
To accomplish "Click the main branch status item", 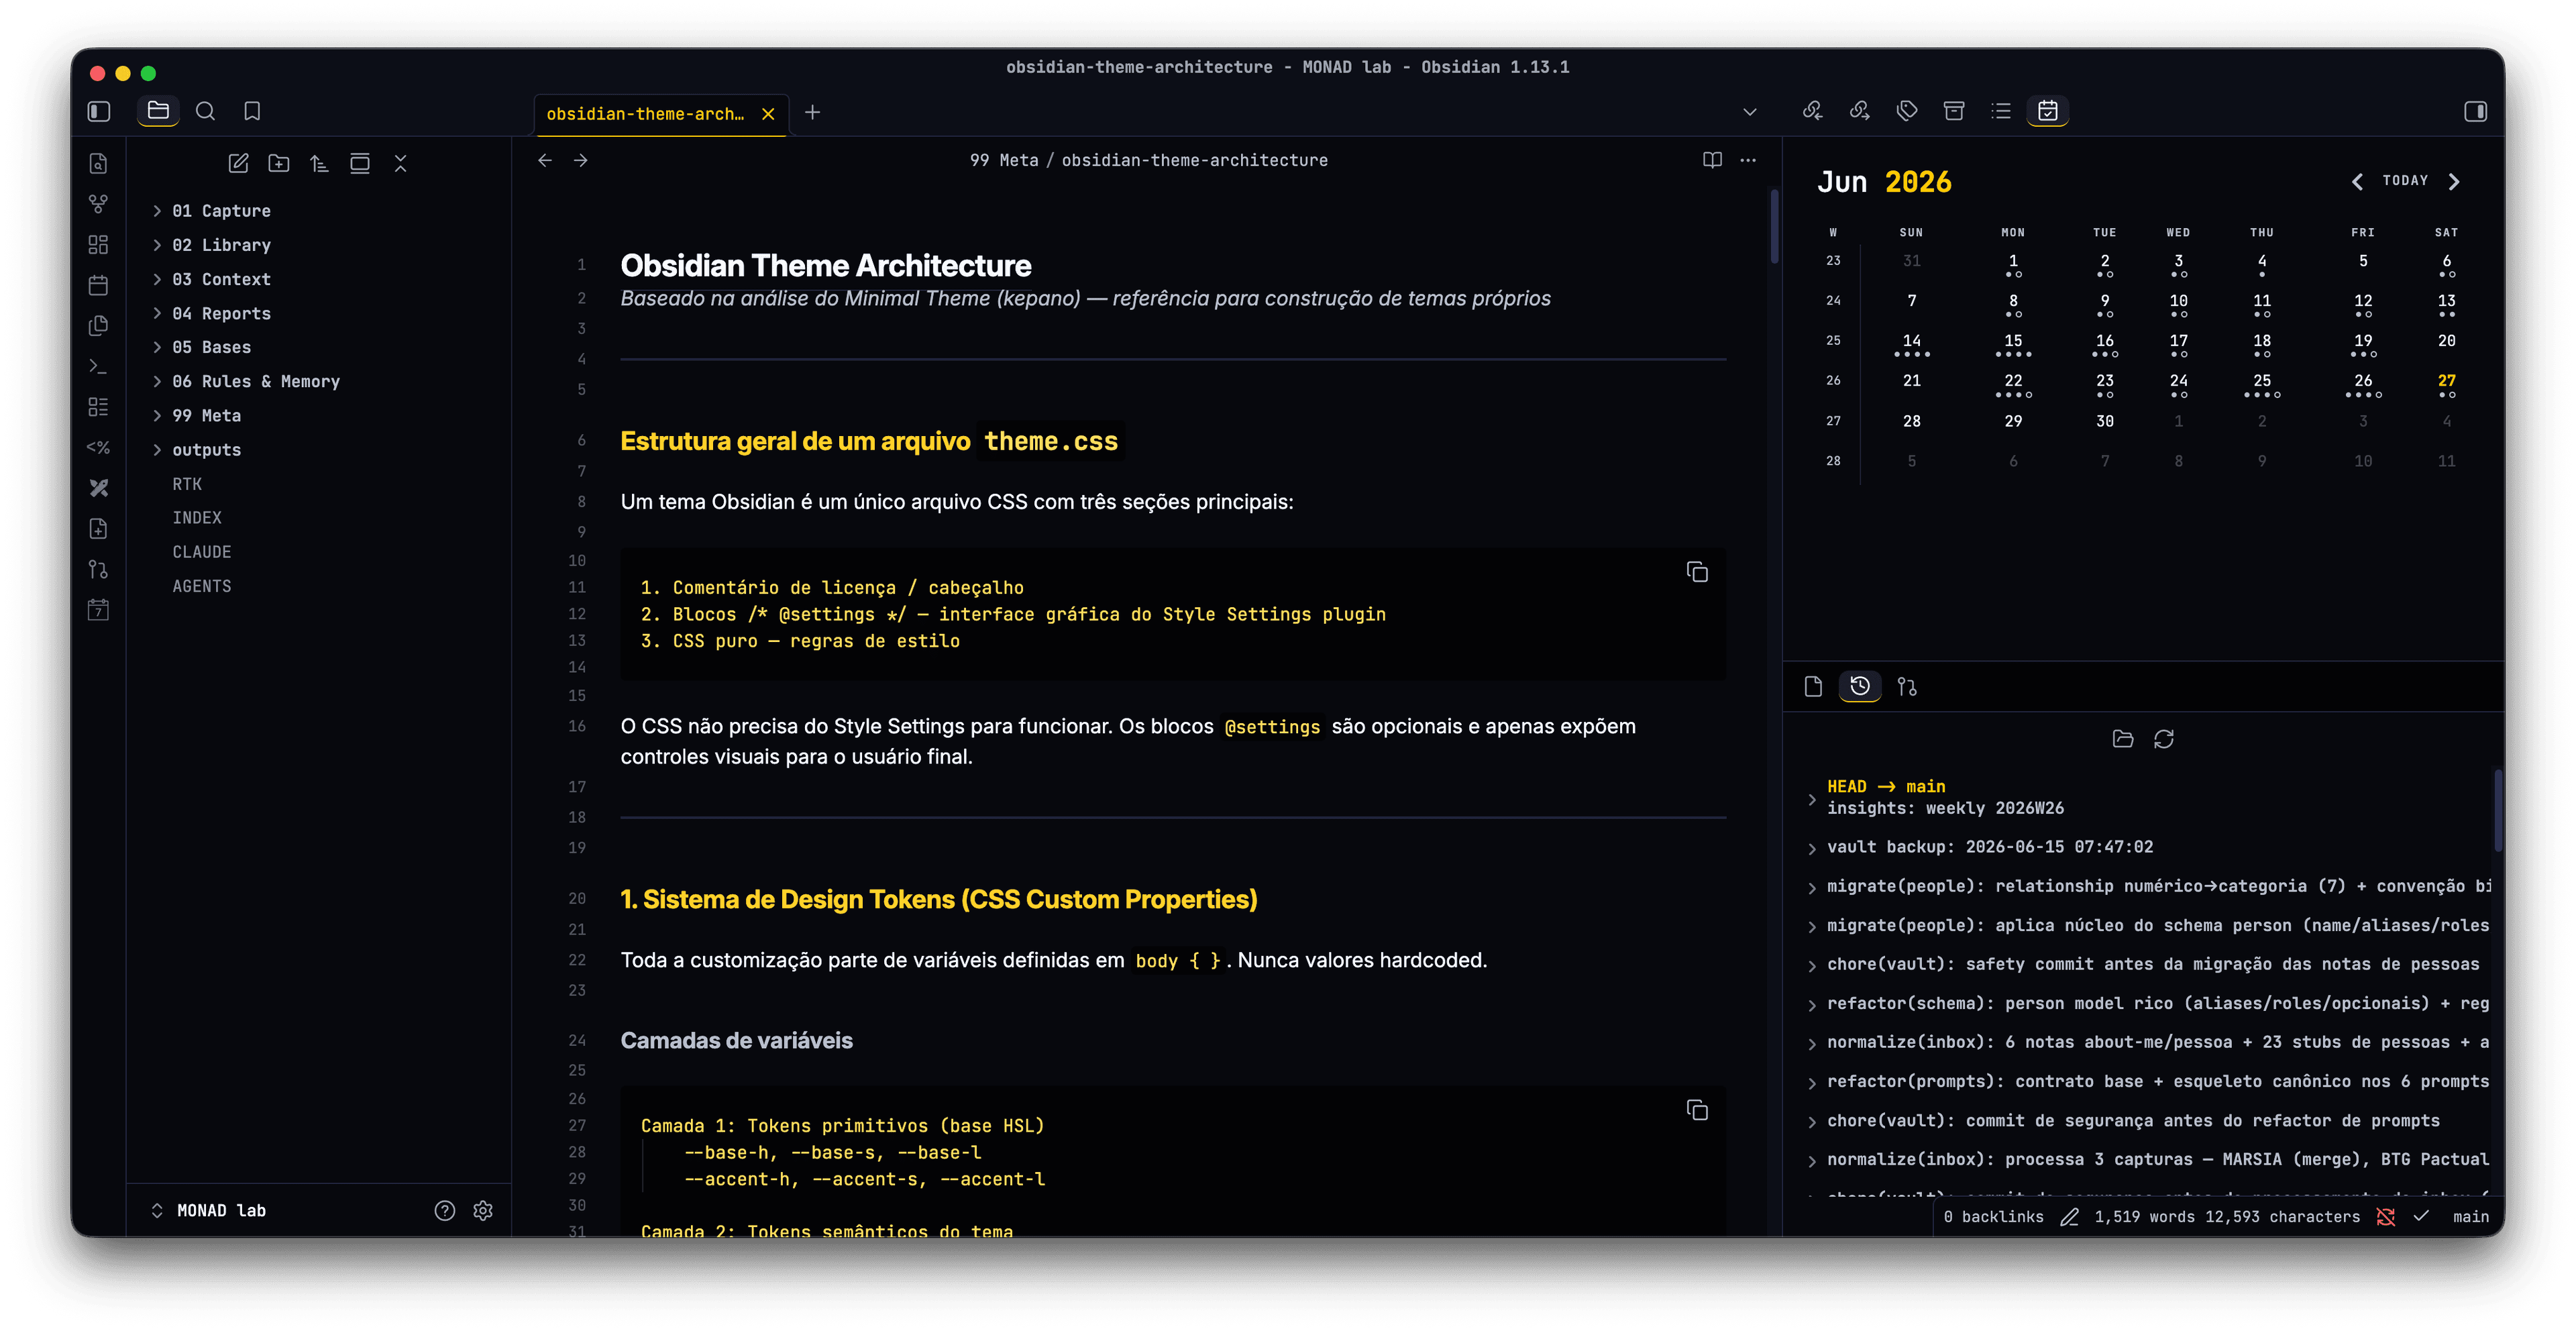I will (2470, 1217).
